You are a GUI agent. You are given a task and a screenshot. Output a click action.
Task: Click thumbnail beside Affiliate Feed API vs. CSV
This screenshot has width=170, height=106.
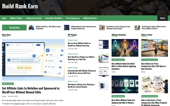pyautogui.click(x=31, y=28)
